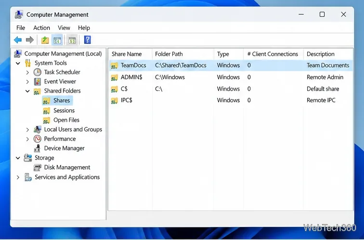Select the IPC$ share name
The height and width of the screenshot is (240, 364).
point(127,100)
